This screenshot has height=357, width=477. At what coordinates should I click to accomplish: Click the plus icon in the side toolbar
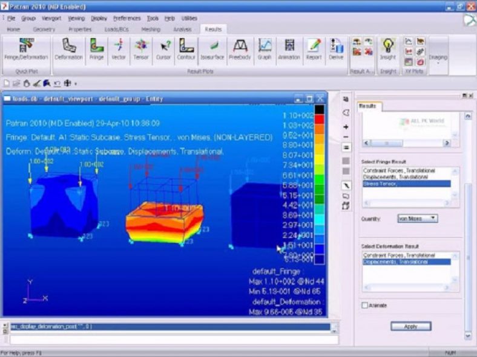tap(346, 127)
